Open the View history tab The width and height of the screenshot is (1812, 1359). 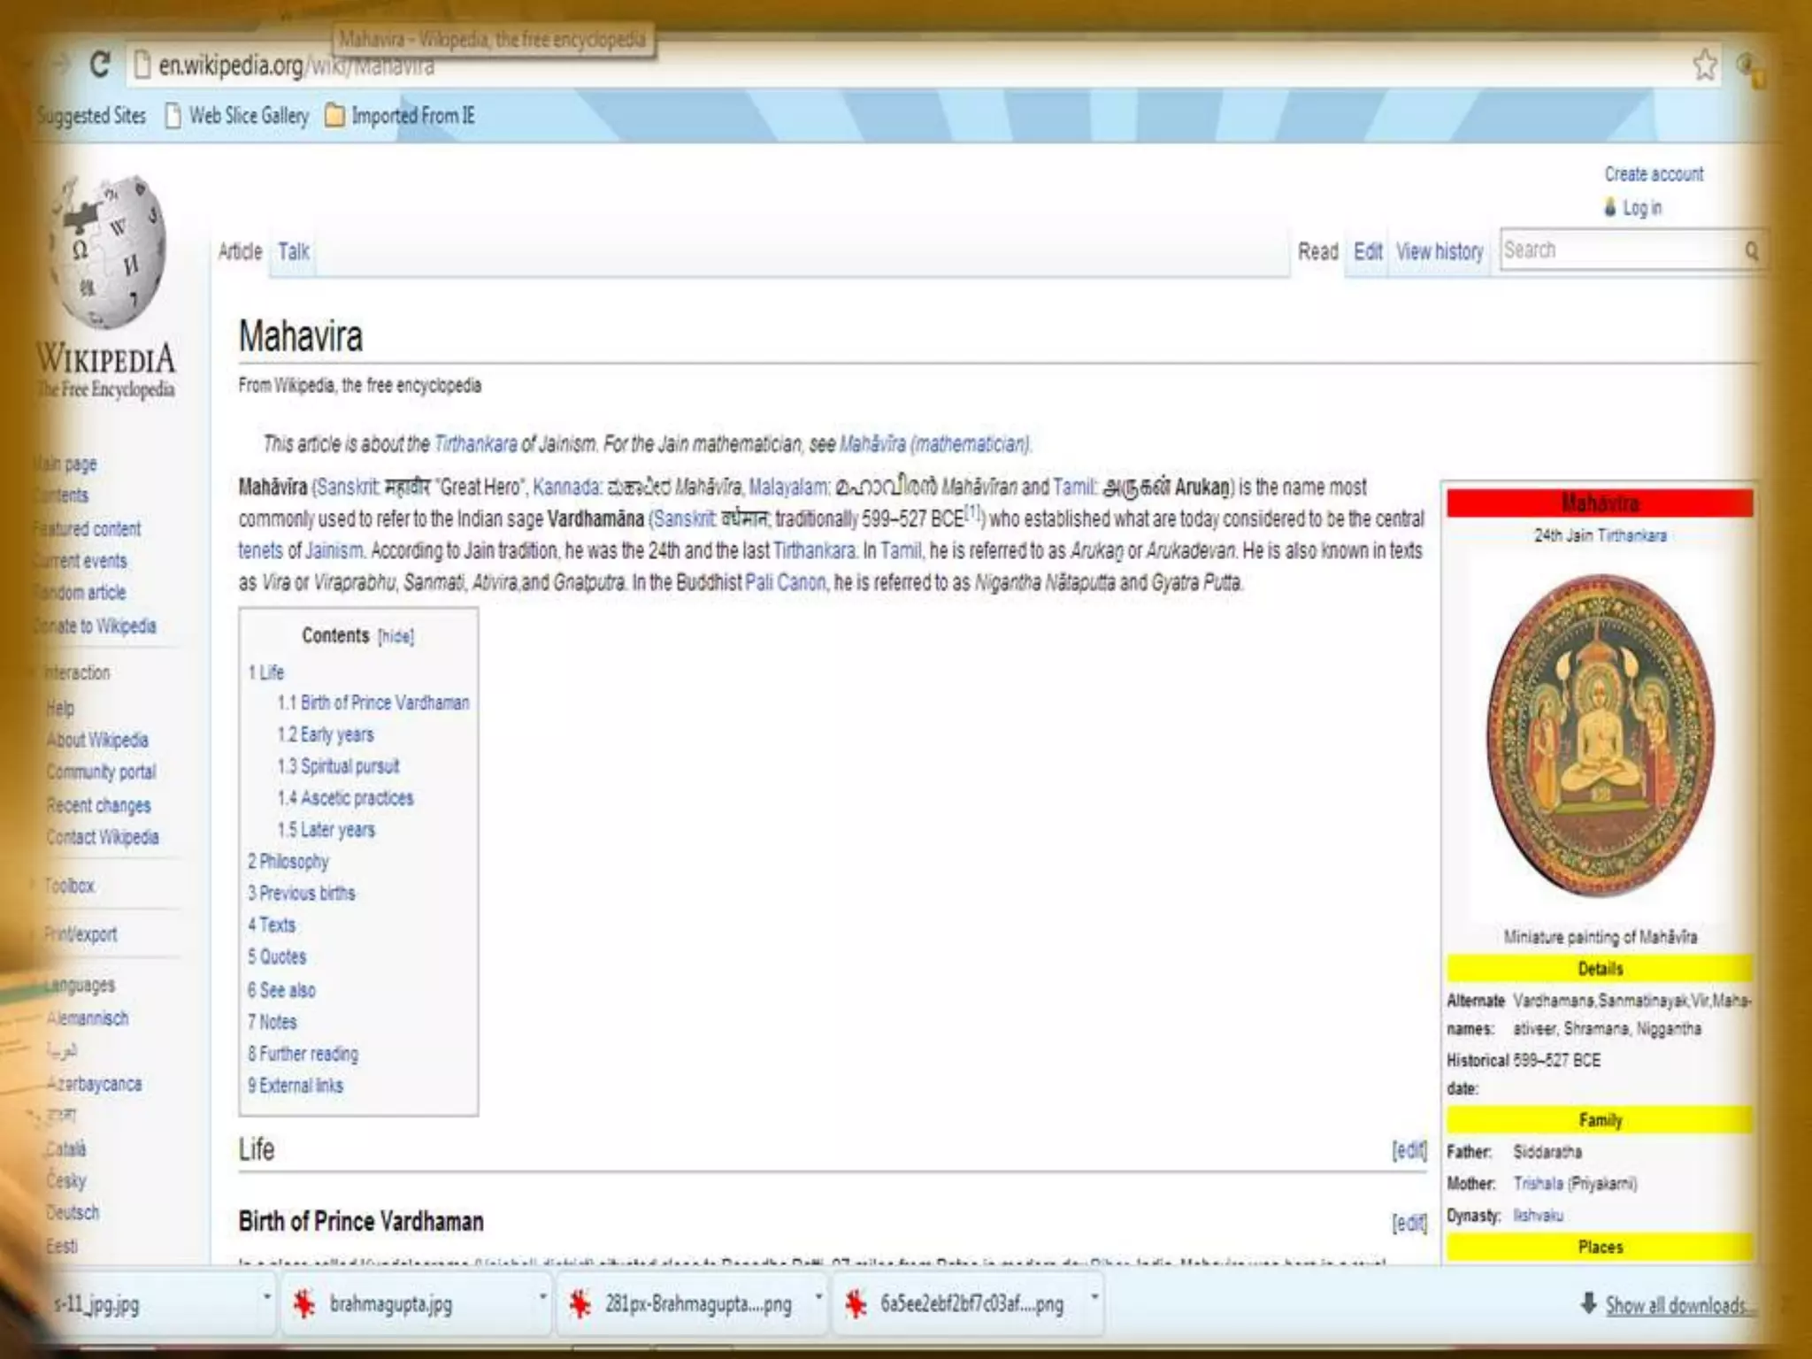(x=1440, y=252)
